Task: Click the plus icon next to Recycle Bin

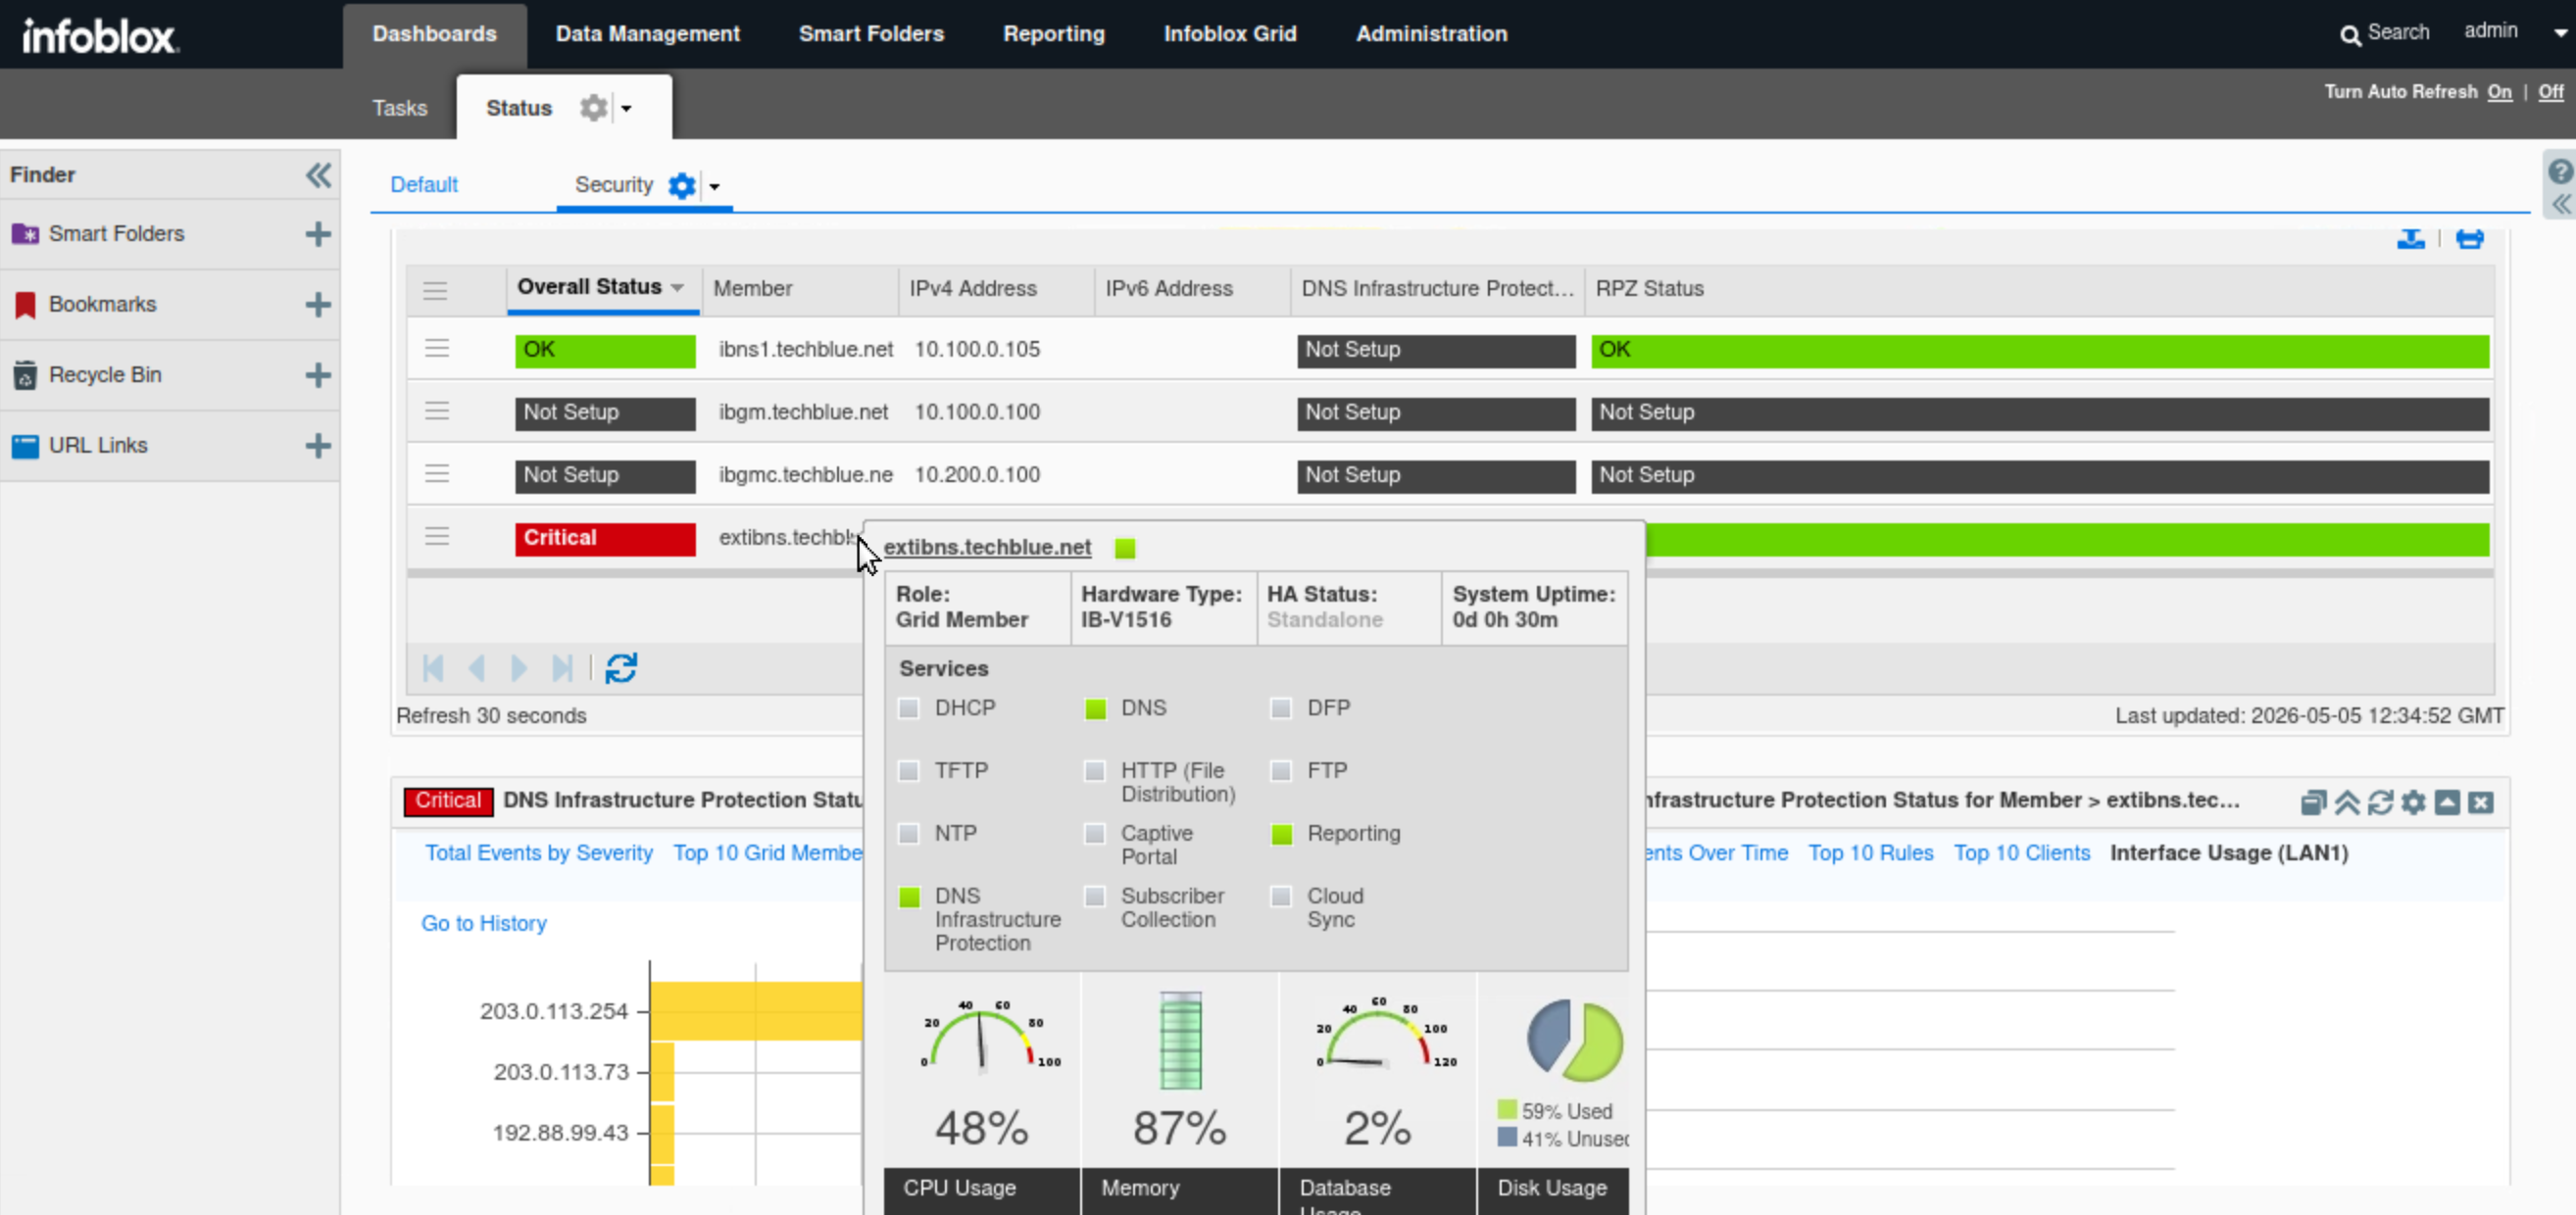Action: 318,375
